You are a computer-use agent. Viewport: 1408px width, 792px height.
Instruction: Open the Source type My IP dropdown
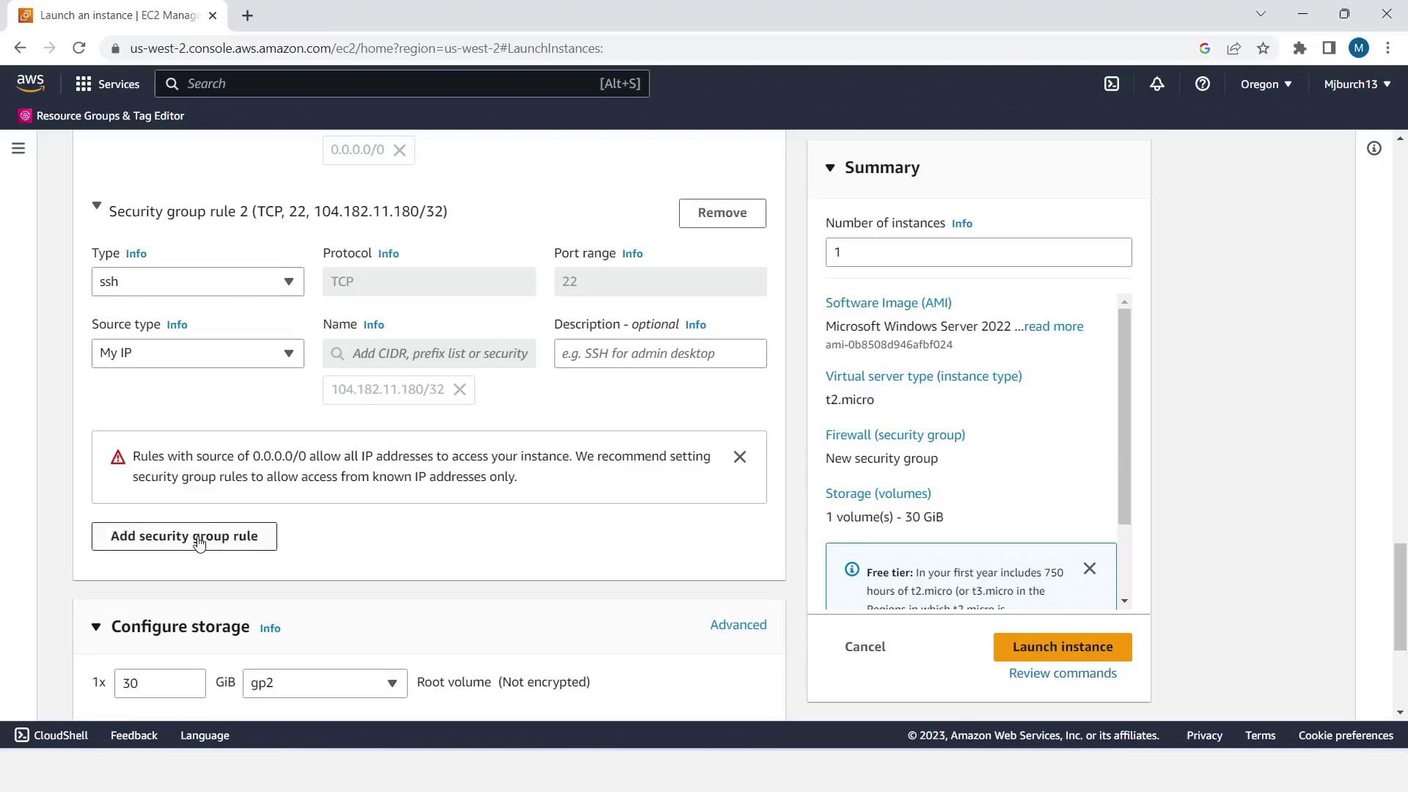[x=197, y=353]
